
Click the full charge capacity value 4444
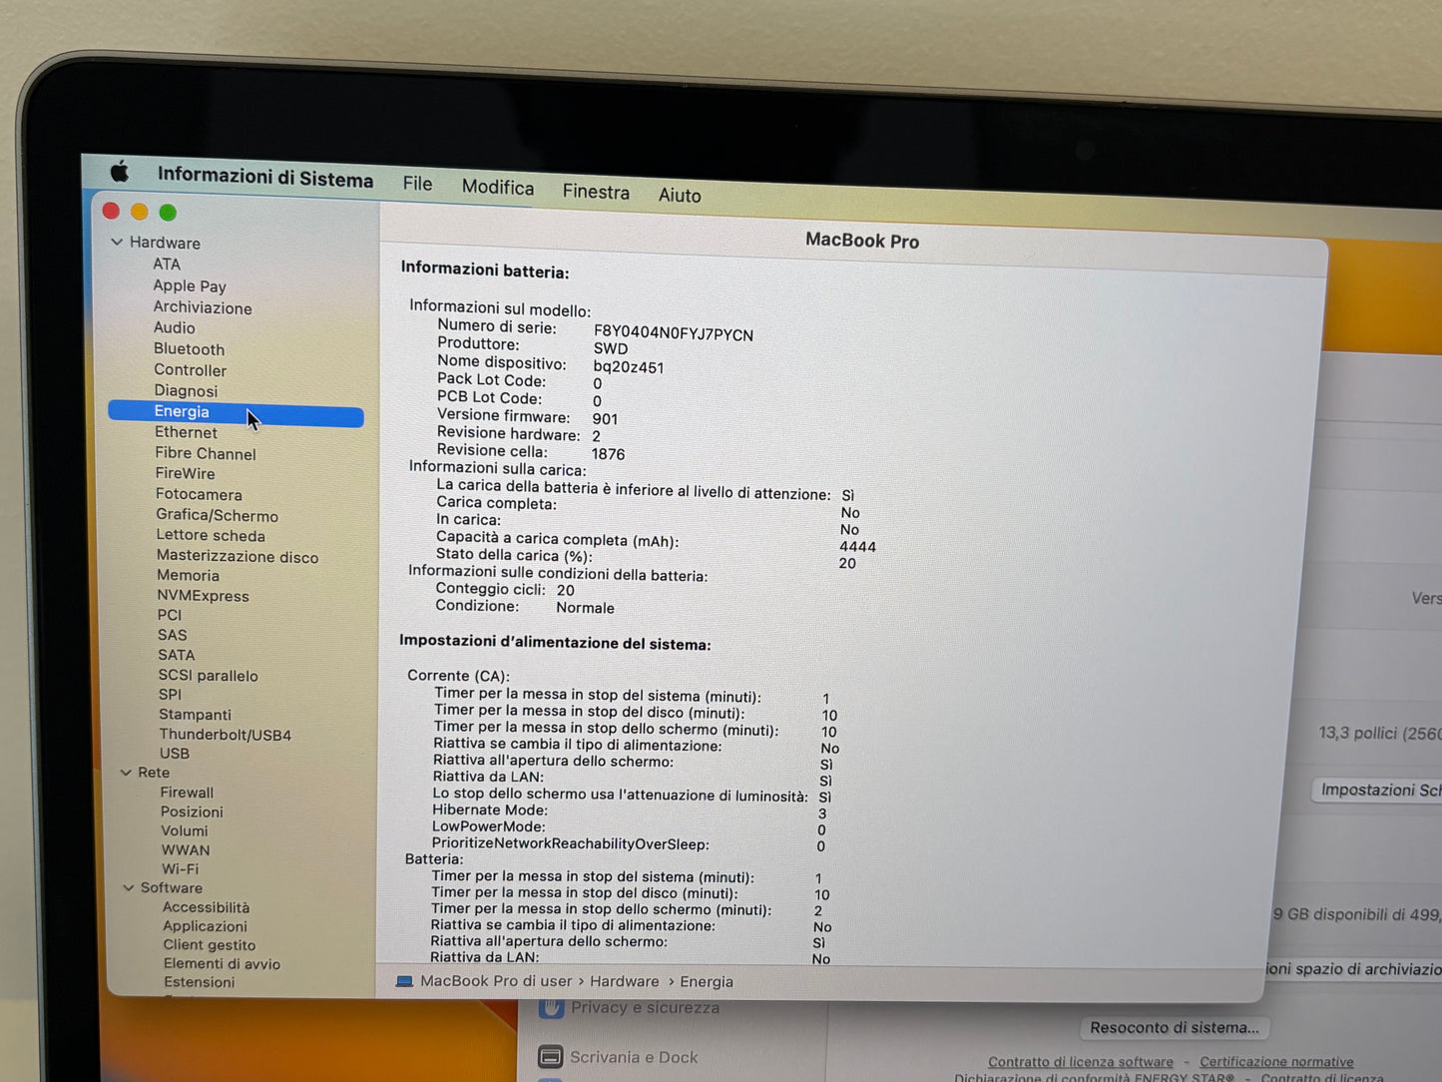coord(857,547)
